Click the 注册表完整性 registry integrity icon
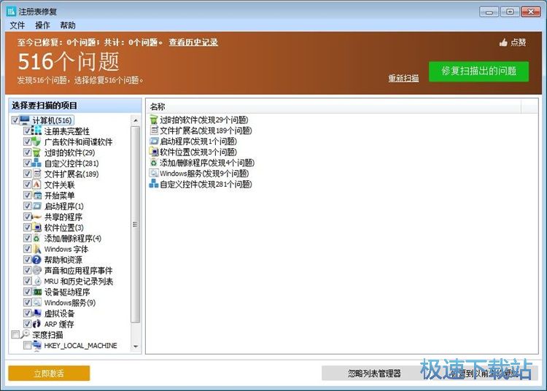This screenshot has width=547, height=391. 36,131
